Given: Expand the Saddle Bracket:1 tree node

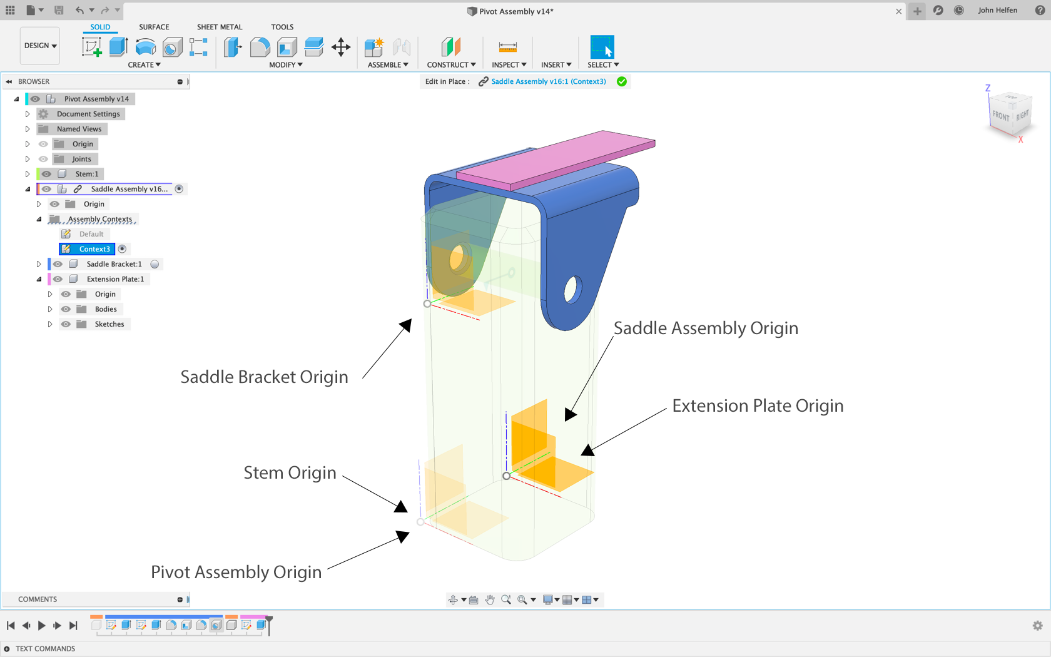Looking at the screenshot, I should click(x=39, y=264).
